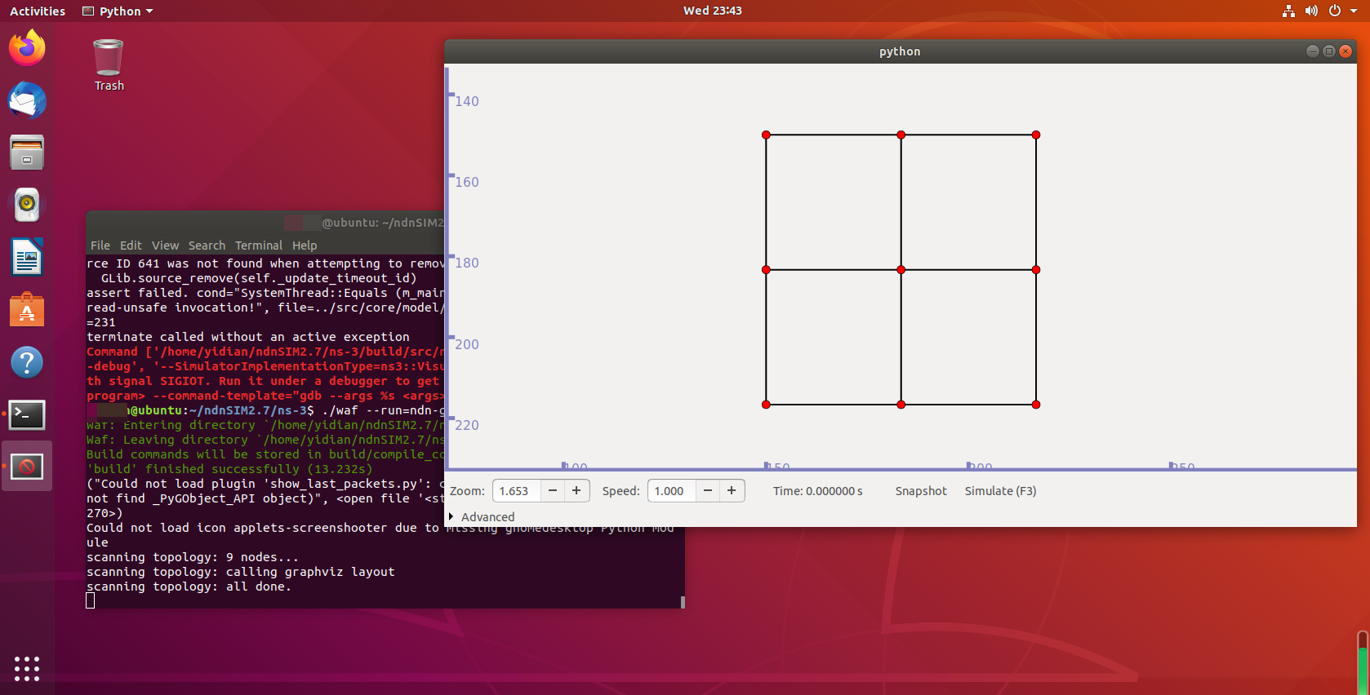Select the top-middle topology node
The height and width of the screenshot is (695, 1370).
pyautogui.click(x=901, y=135)
